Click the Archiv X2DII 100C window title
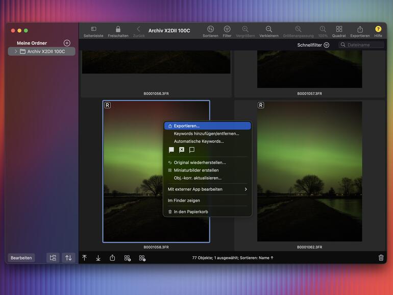This screenshot has width=393, height=295. 169,31
